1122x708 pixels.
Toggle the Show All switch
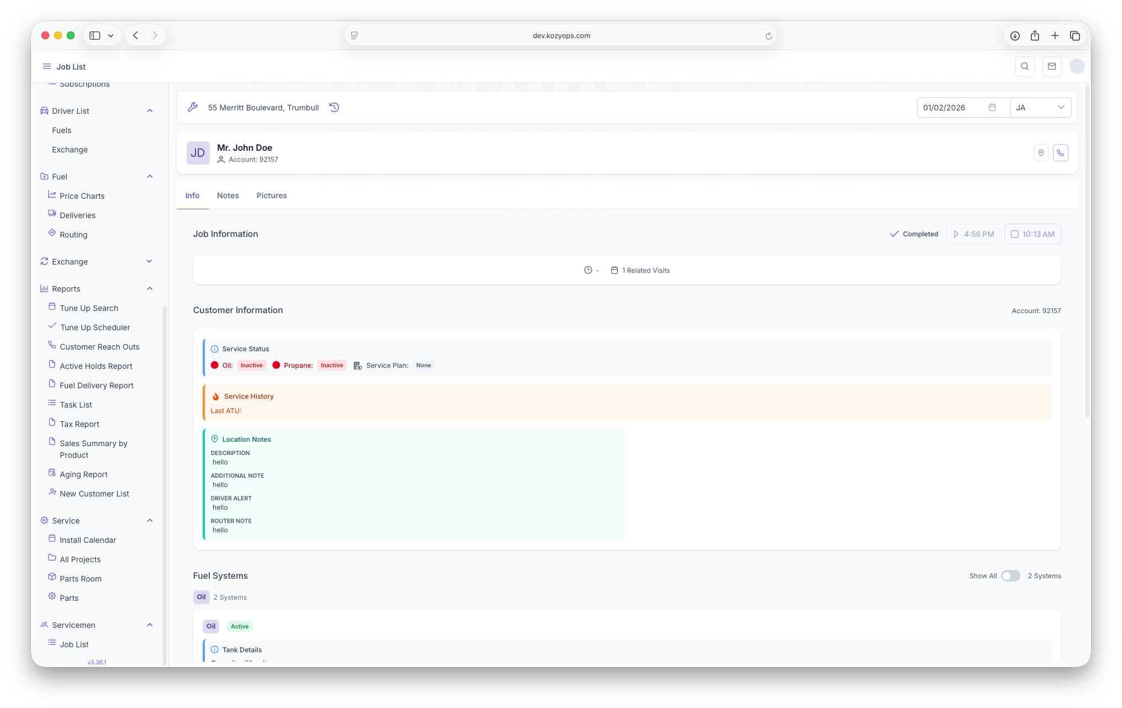click(x=1010, y=576)
